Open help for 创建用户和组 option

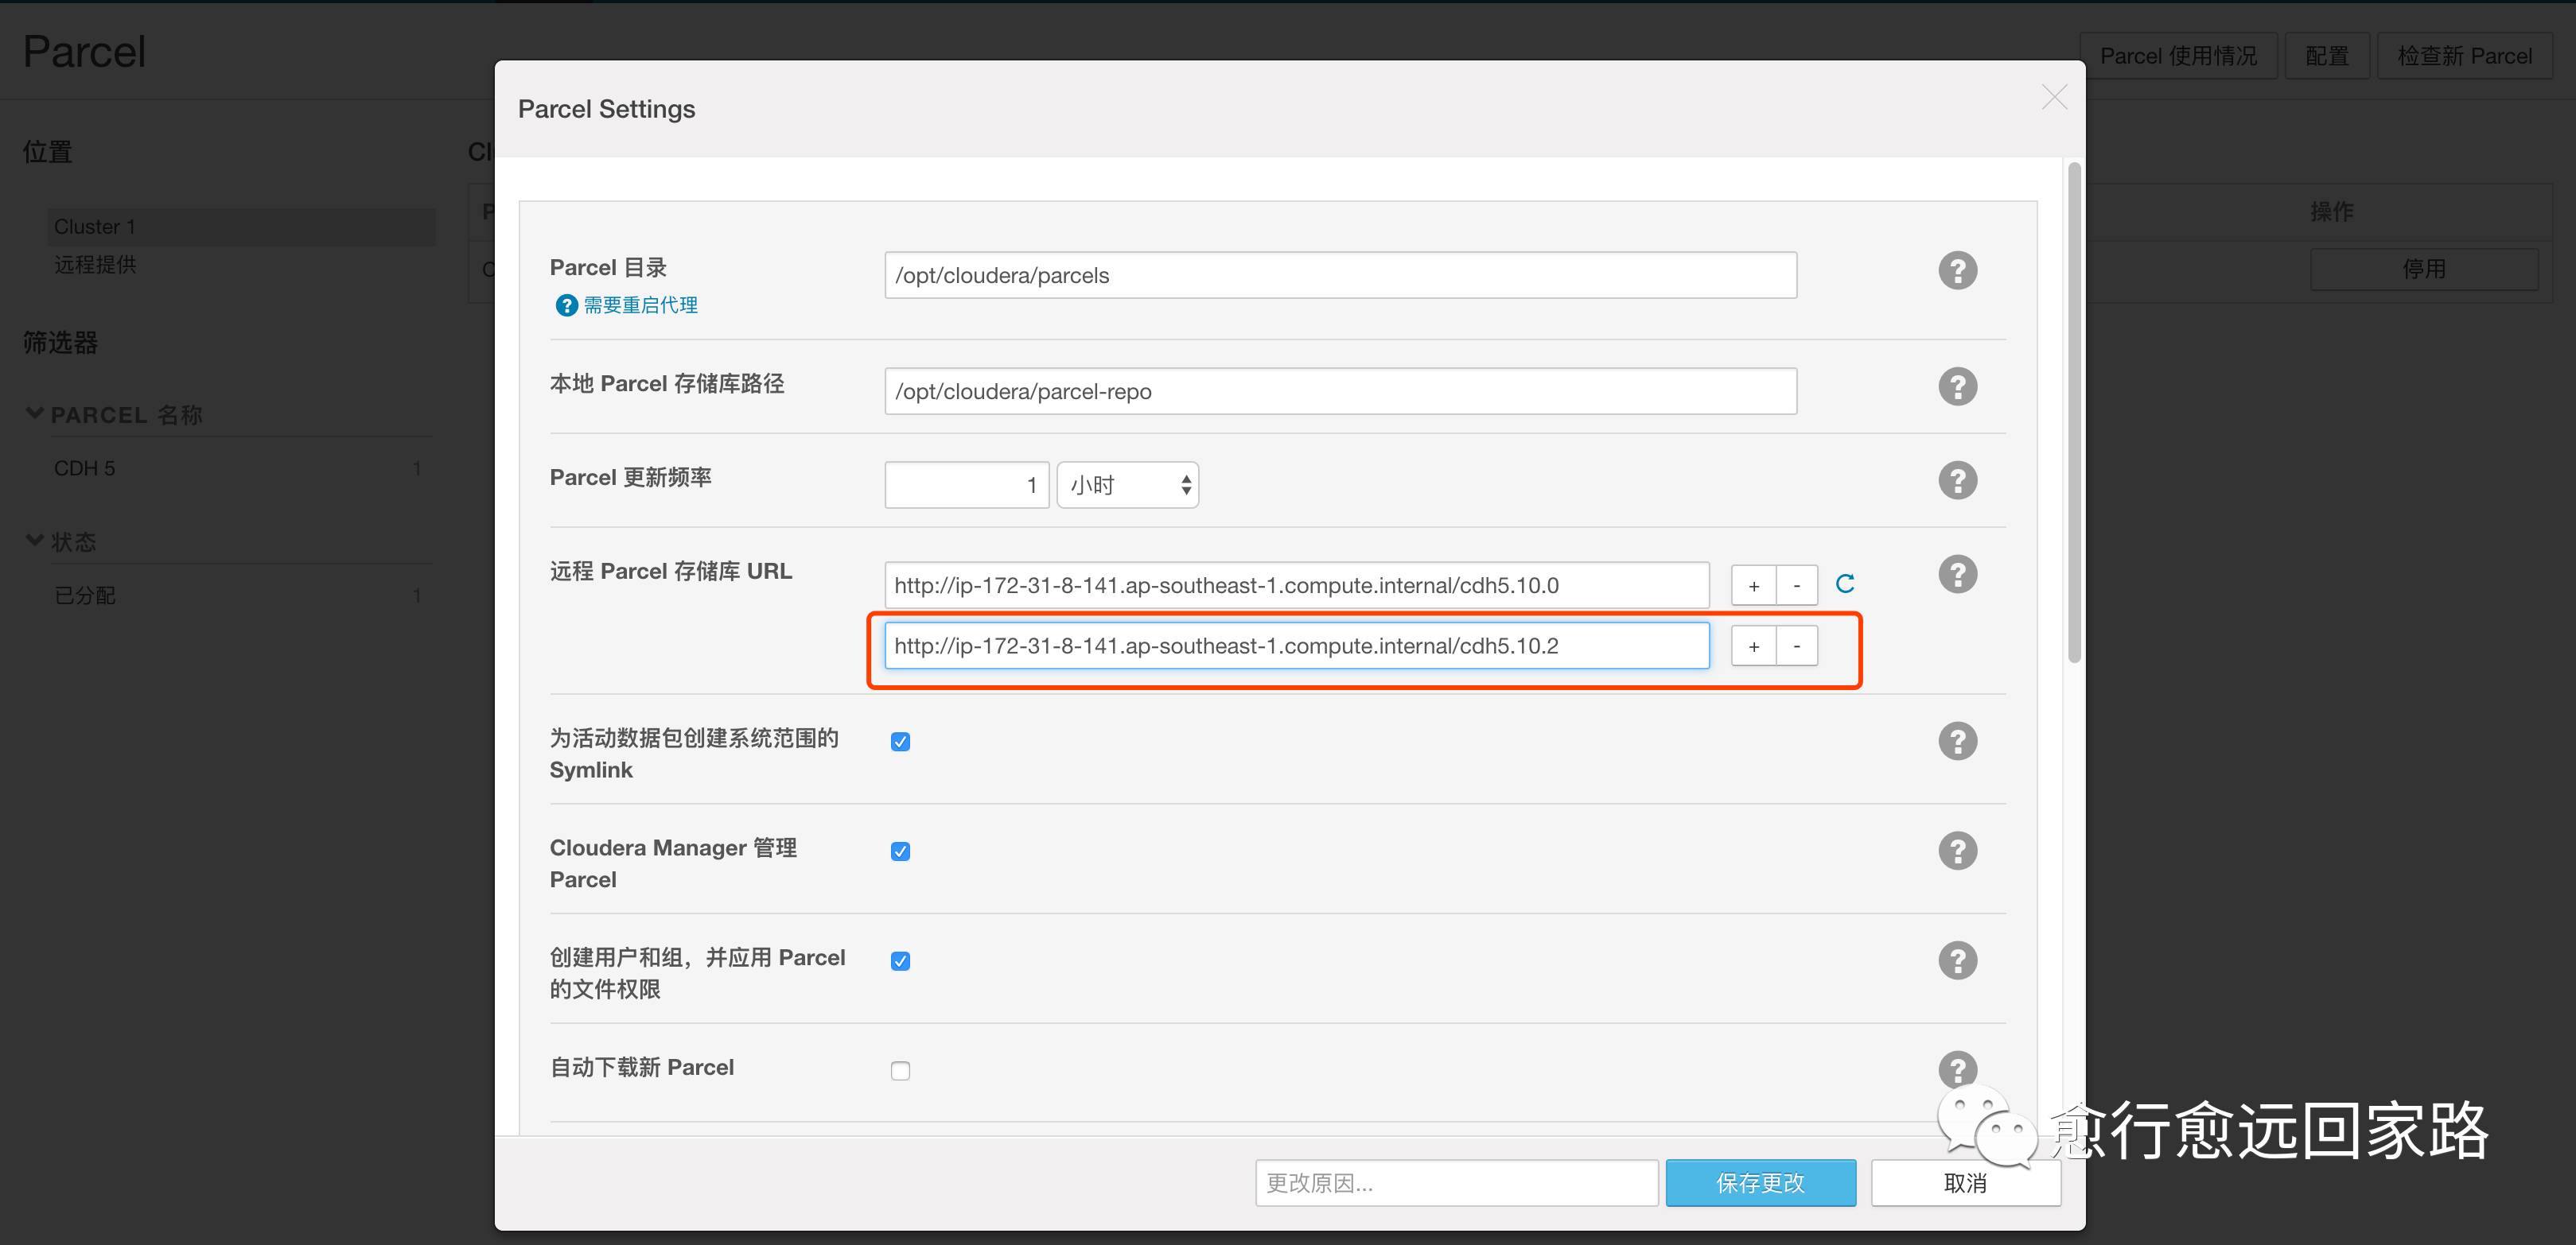1957,961
